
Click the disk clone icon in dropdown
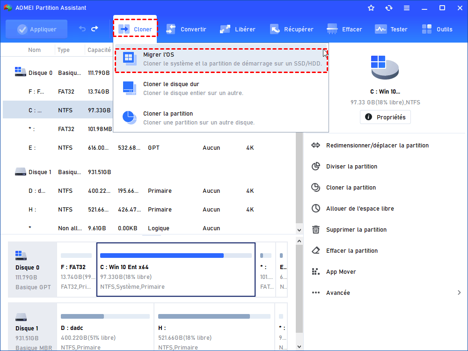click(x=130, y=88)
